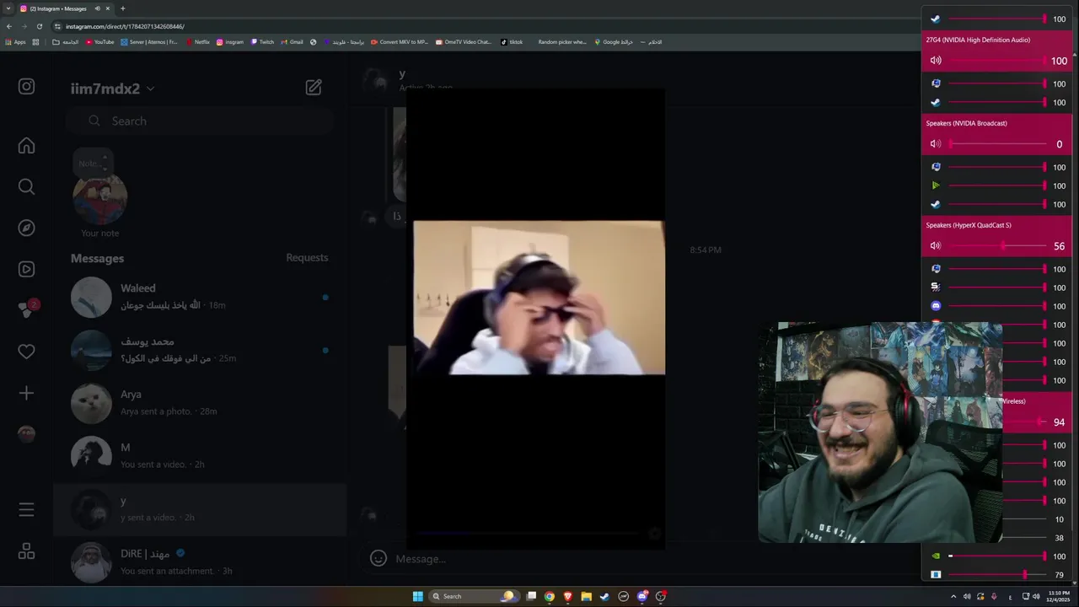Open Convert MKV to MP... bookmark
Image resolution: width=1079 pixels, height=607 pixels.
pos(400,42)
